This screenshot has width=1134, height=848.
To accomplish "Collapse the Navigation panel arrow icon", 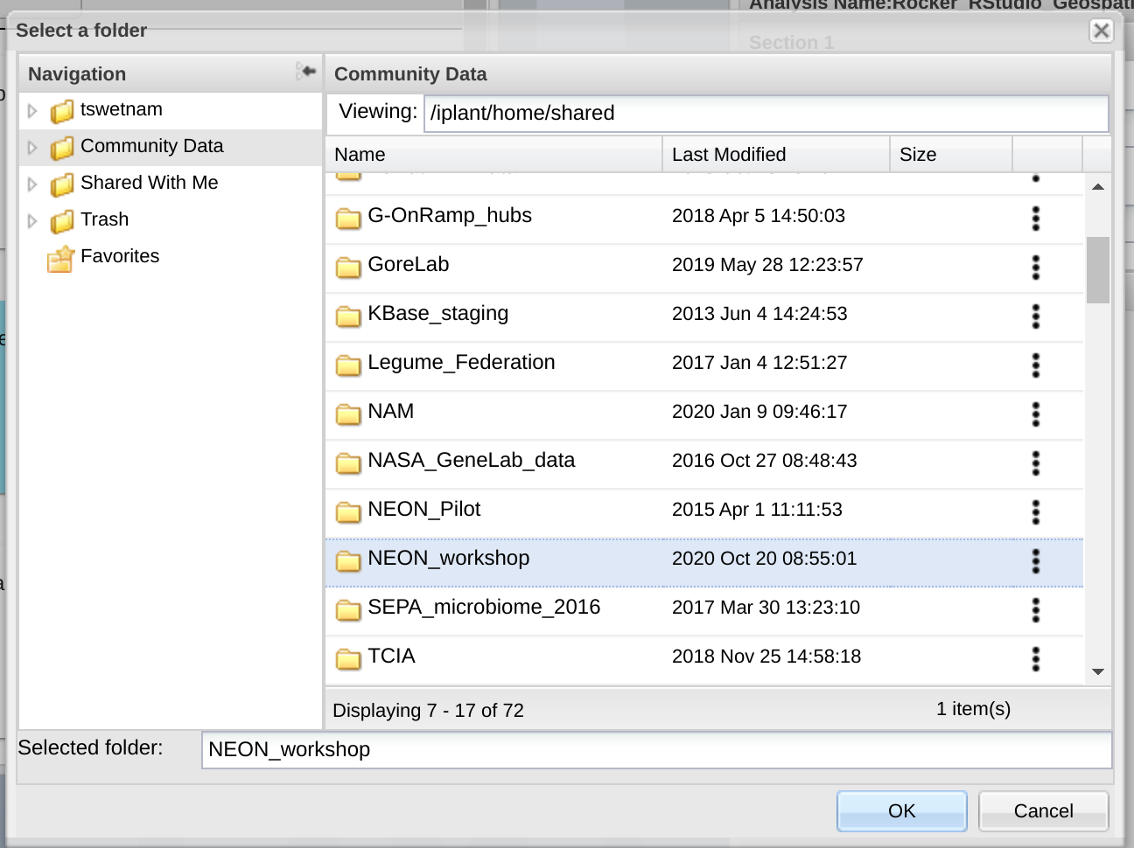I will tap(305, 72).
